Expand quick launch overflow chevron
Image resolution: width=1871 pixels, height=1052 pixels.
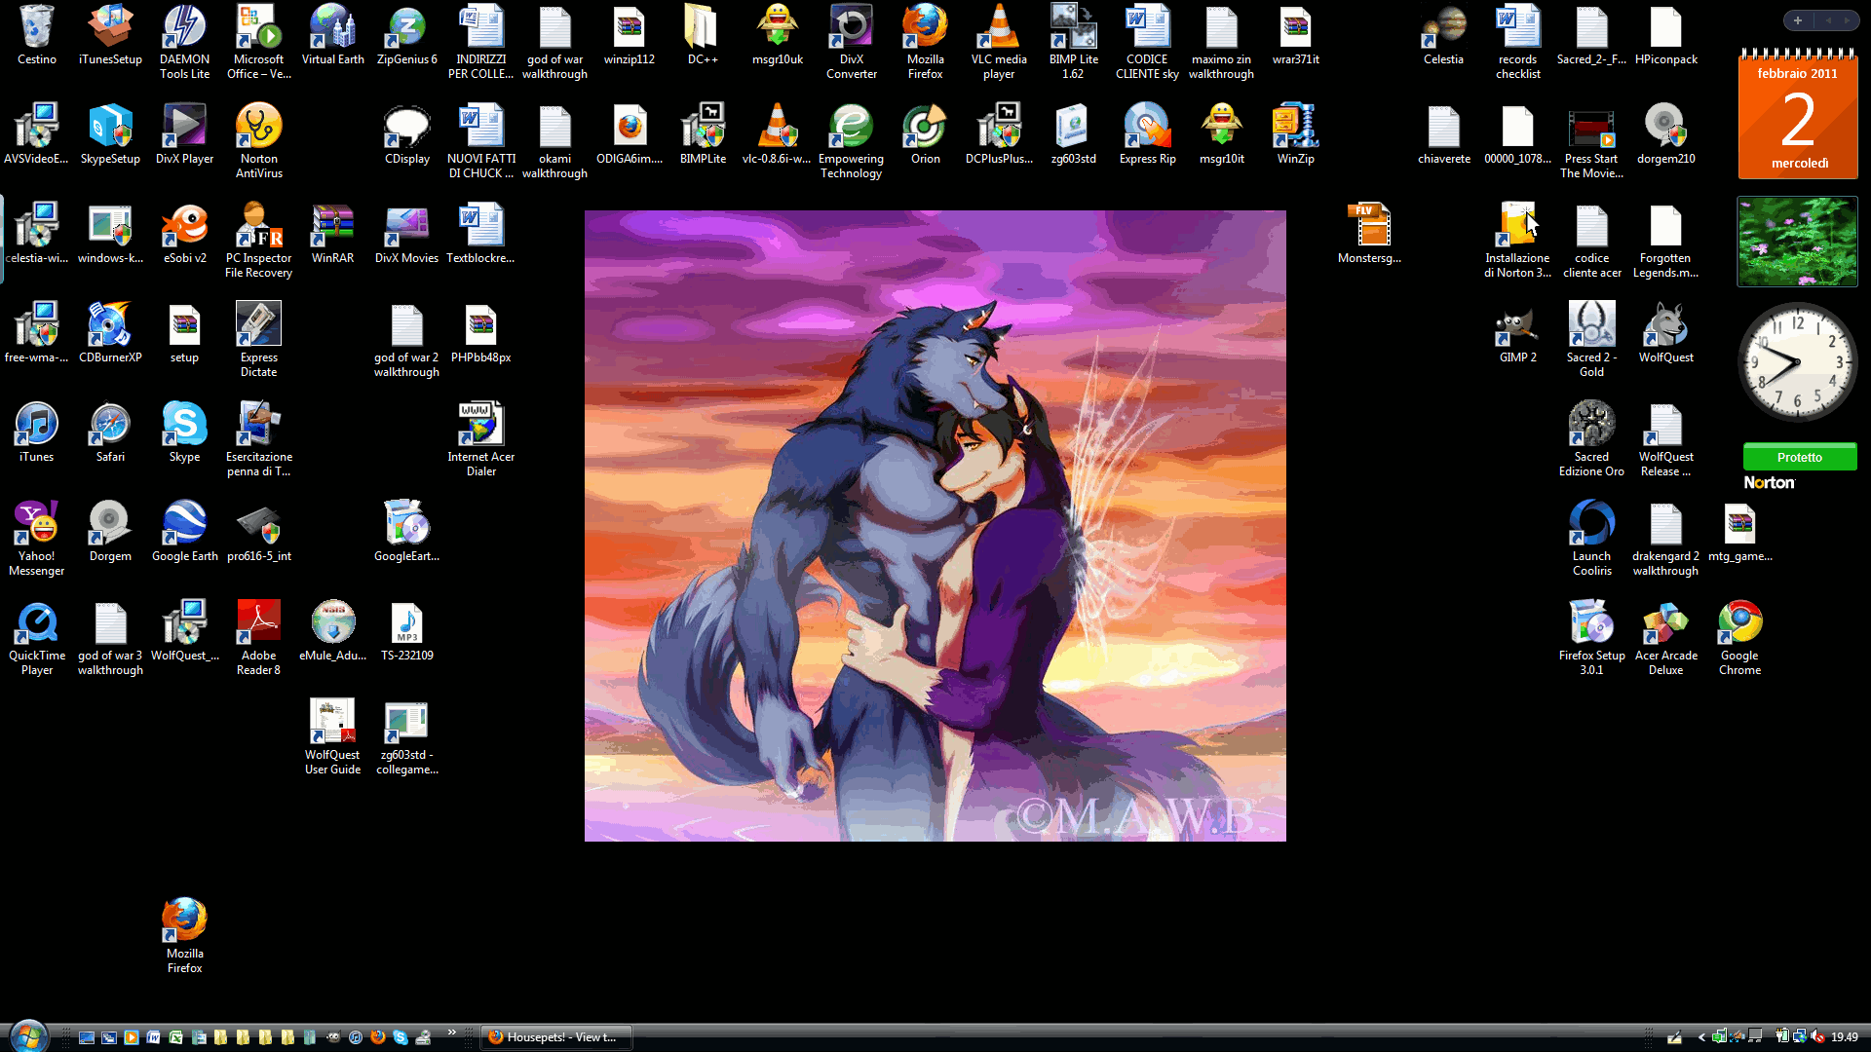coord(451,1033)
